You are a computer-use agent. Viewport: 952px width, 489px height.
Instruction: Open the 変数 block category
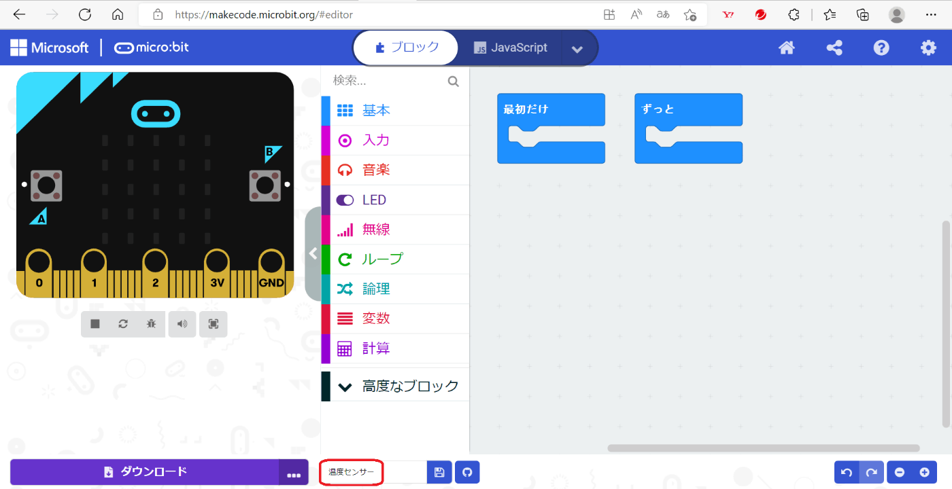395,319
